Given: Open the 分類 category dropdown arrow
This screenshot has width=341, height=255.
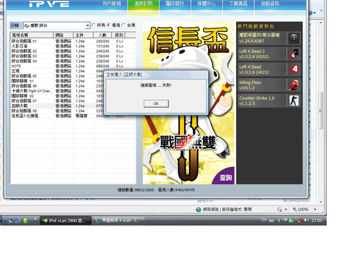Looking at the screenshot, I should (x=88, y=26).
